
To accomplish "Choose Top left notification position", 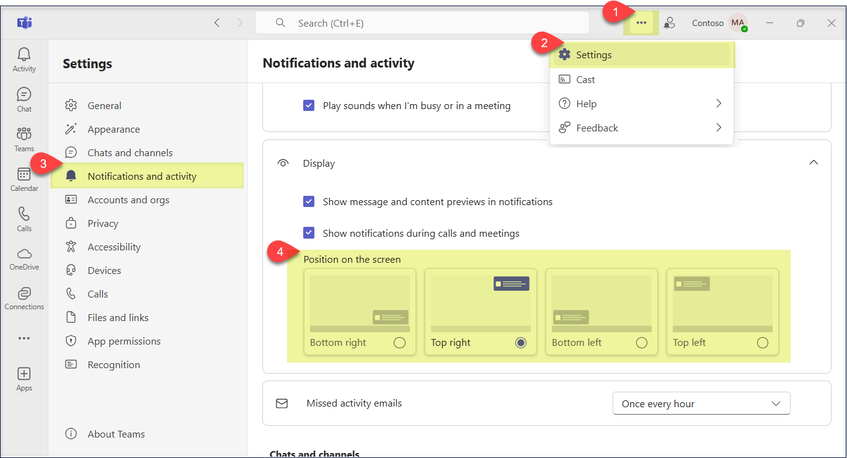I will (x=762, y=343).
